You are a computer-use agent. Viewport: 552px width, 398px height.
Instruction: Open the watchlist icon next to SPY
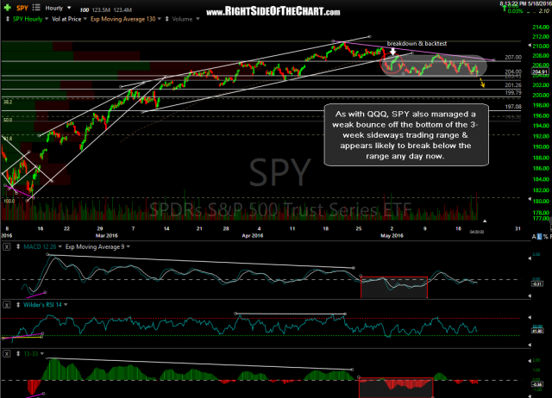click(x=36, y=8)
